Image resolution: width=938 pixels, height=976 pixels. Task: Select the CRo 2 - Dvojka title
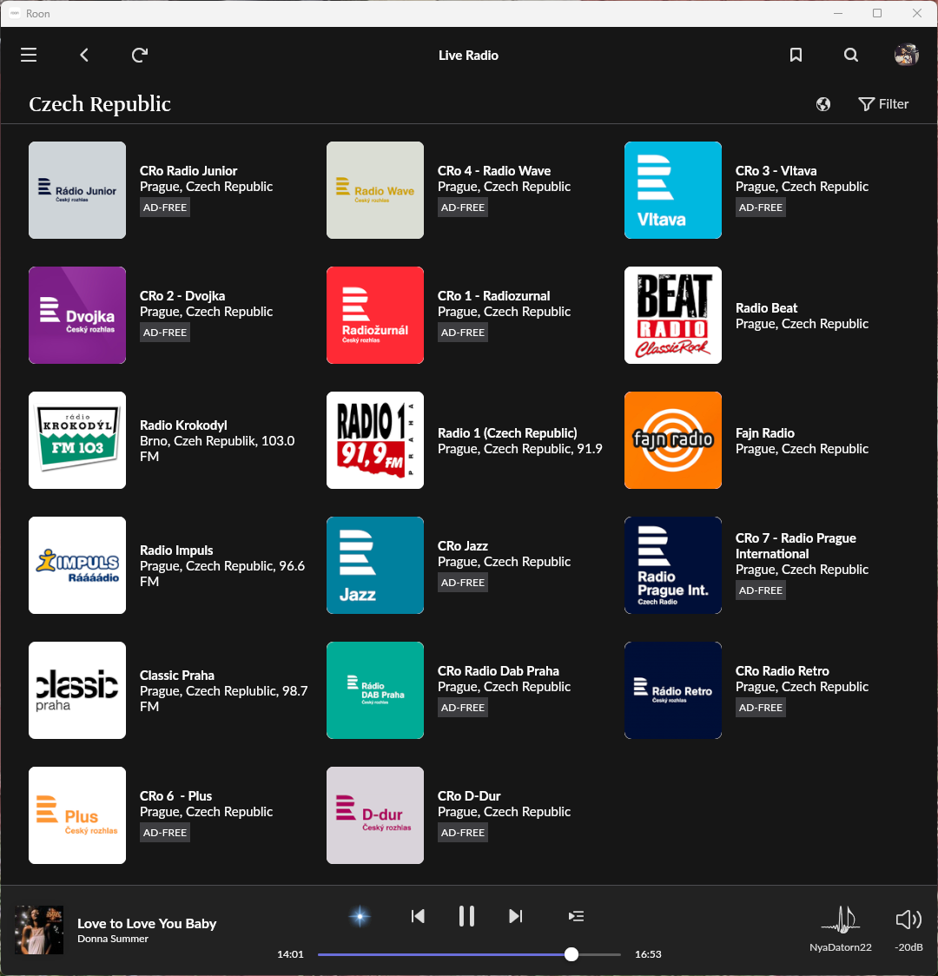pyautogui.click(x=182, y=295)
